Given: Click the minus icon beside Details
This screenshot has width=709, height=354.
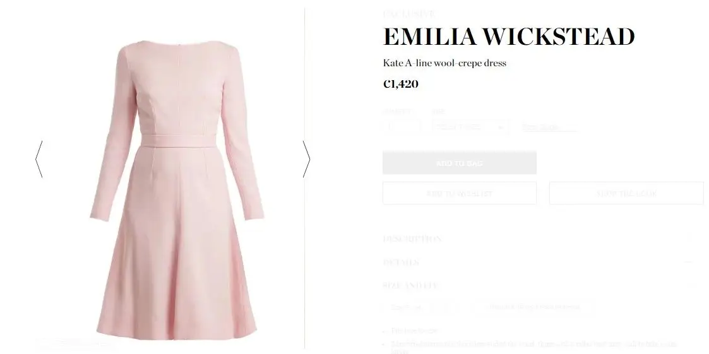Looking at the screenshot, I should [x=688, y=263].
